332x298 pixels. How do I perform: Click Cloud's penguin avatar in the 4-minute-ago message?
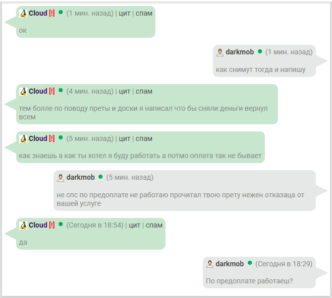pyautogui.click(x=23, y=92)
